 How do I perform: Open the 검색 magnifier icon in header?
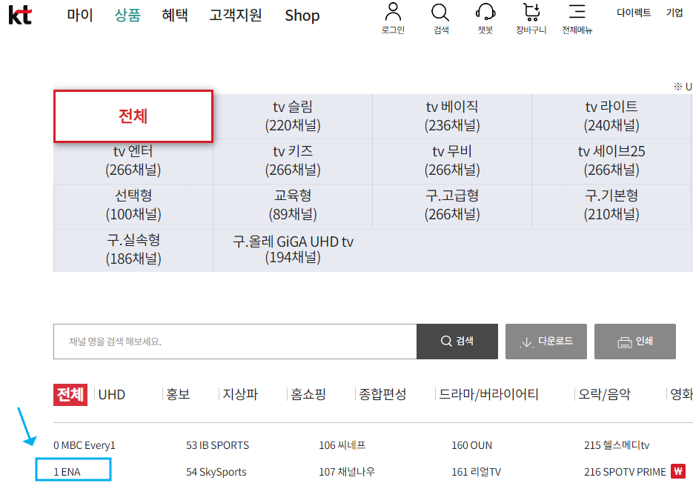440,13
